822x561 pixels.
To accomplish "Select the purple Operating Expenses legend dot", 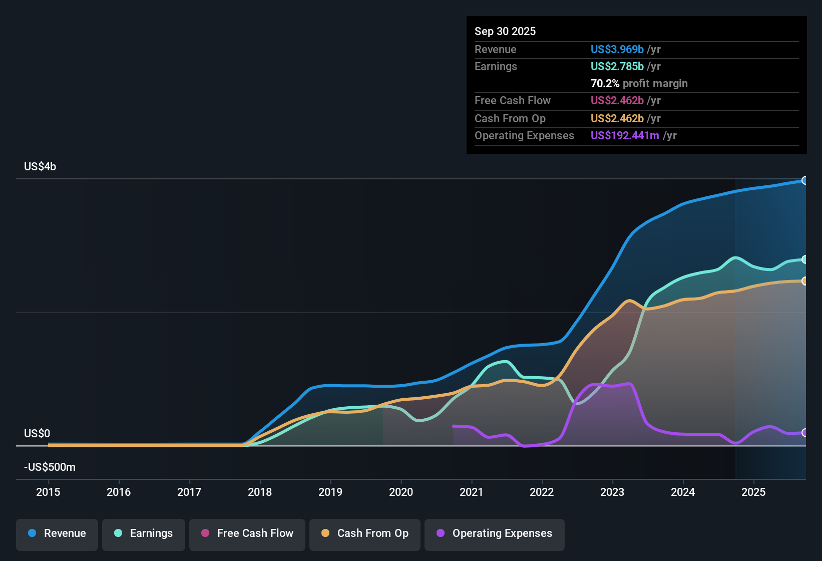I will 440,533.
